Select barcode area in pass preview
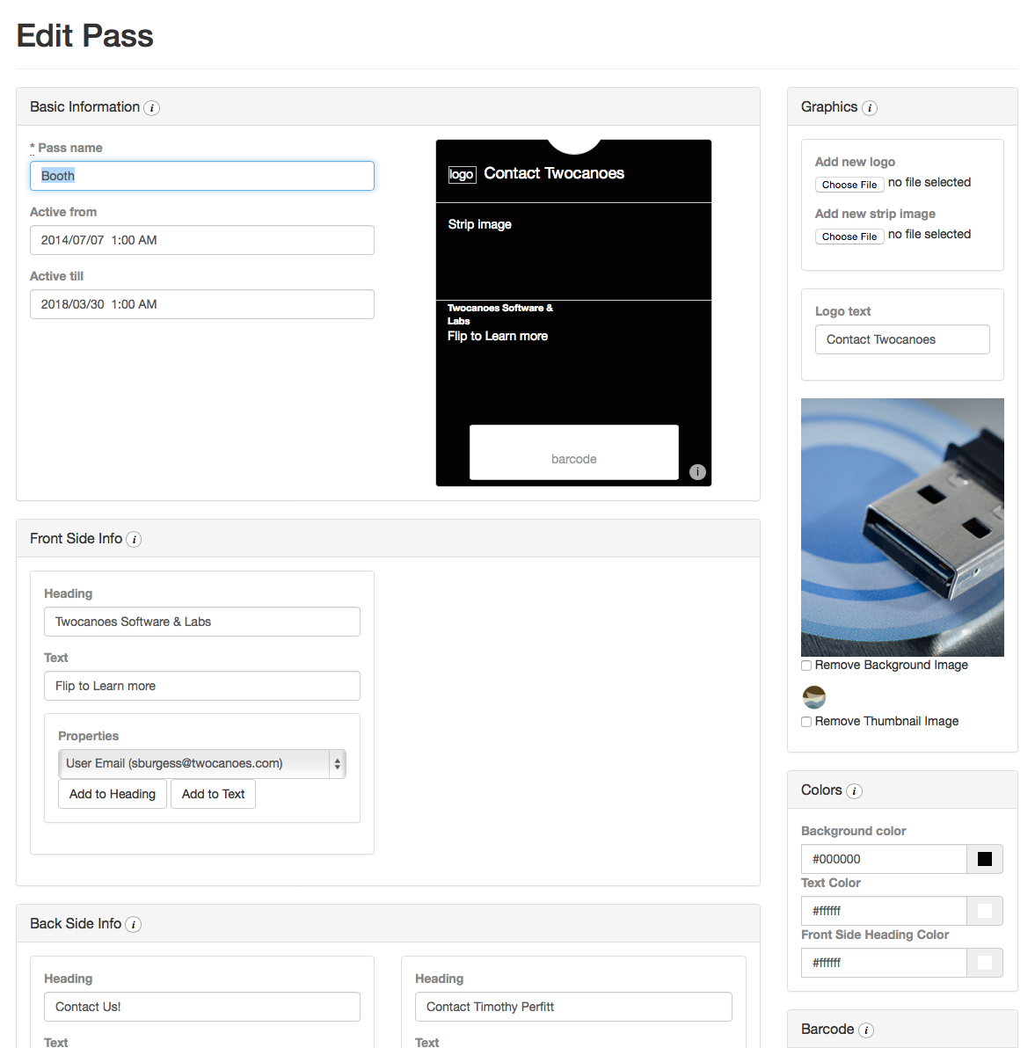The image size is (1035, 1048). [573, 453]
